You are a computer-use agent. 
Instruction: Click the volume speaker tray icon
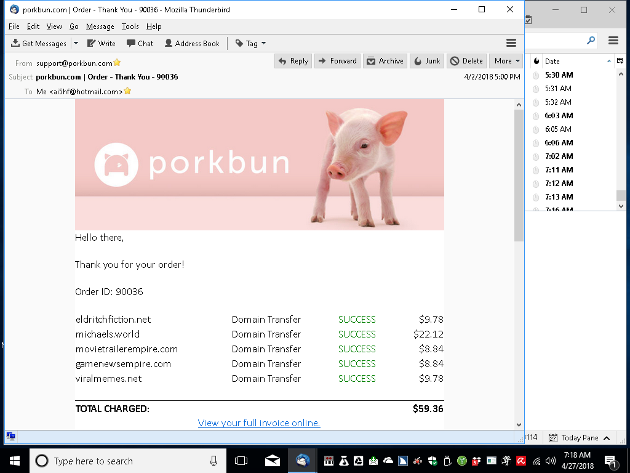pyautogui.click(x=551, y=461)
